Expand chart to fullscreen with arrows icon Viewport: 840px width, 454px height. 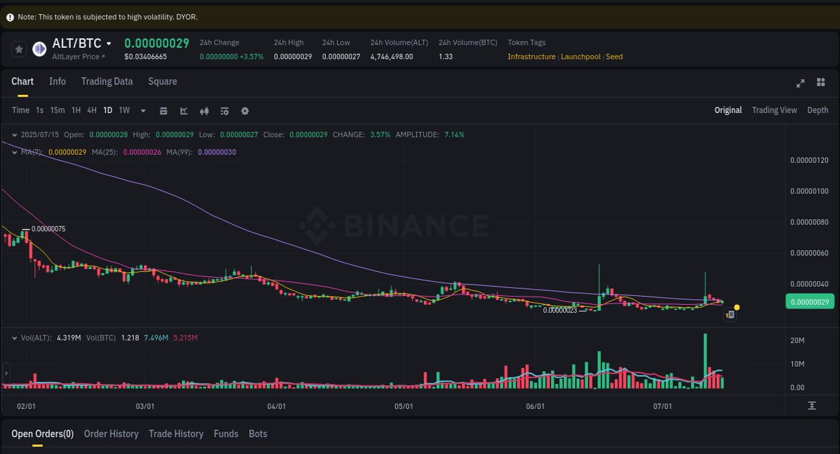click(800, 83)
